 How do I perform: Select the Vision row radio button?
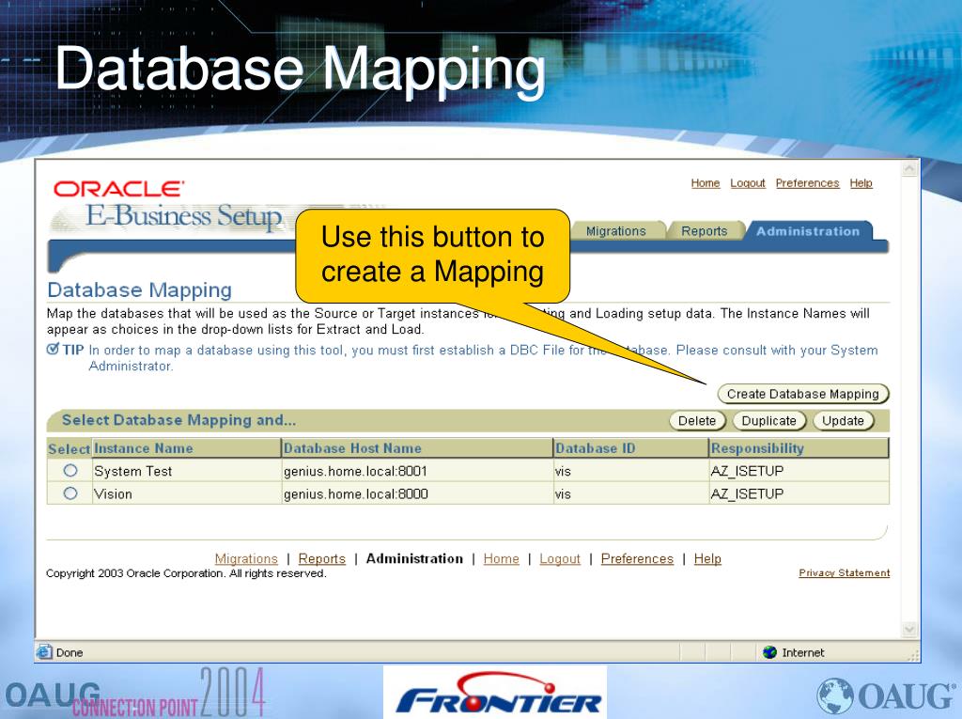pos(70,493)
